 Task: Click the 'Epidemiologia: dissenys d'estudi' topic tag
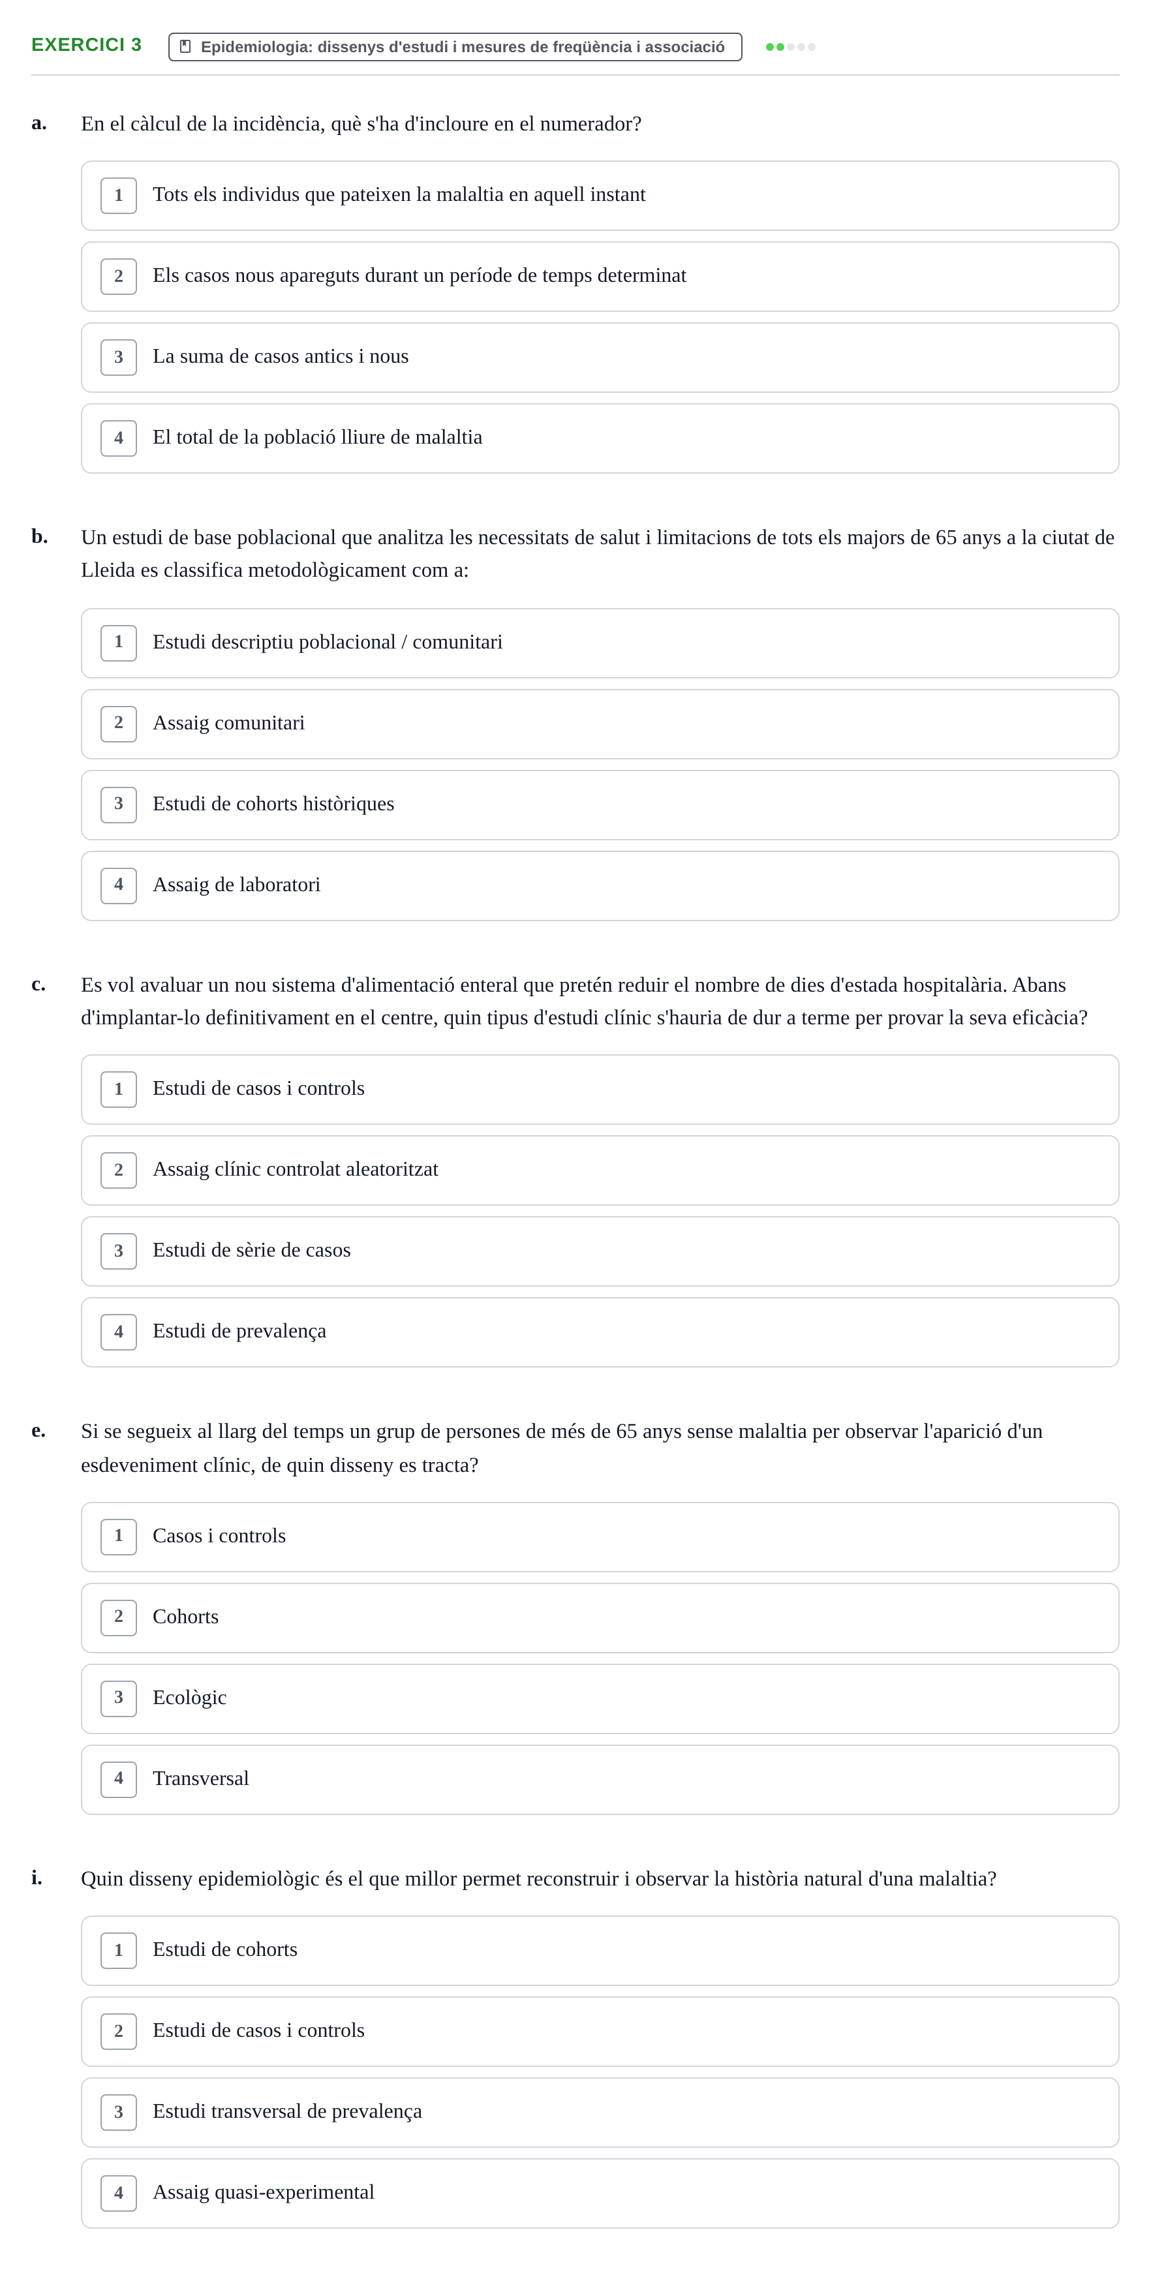coord(455,47)
